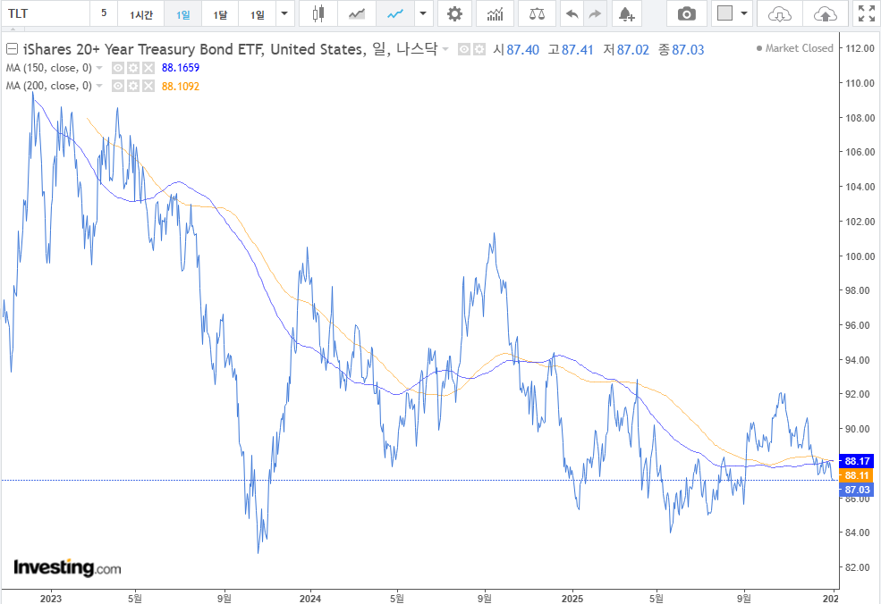Remove the MA 200 indicator

tap(148, 86)
